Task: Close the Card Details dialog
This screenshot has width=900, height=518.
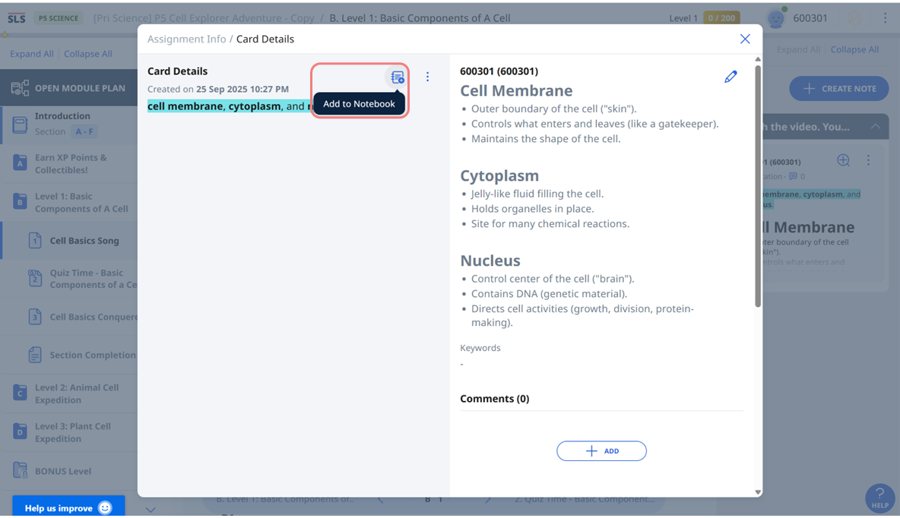Action: pyautogui.click(x=745, y=39)
